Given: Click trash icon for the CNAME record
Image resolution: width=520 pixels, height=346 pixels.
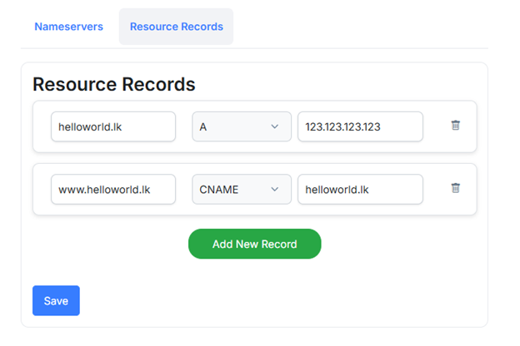Looking at the screenshot, I should tap(455, 189).
